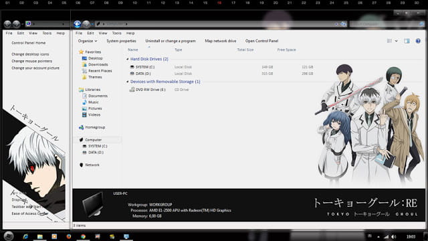Click Map network drive button

pyautogui.click(x=221, y=41)
